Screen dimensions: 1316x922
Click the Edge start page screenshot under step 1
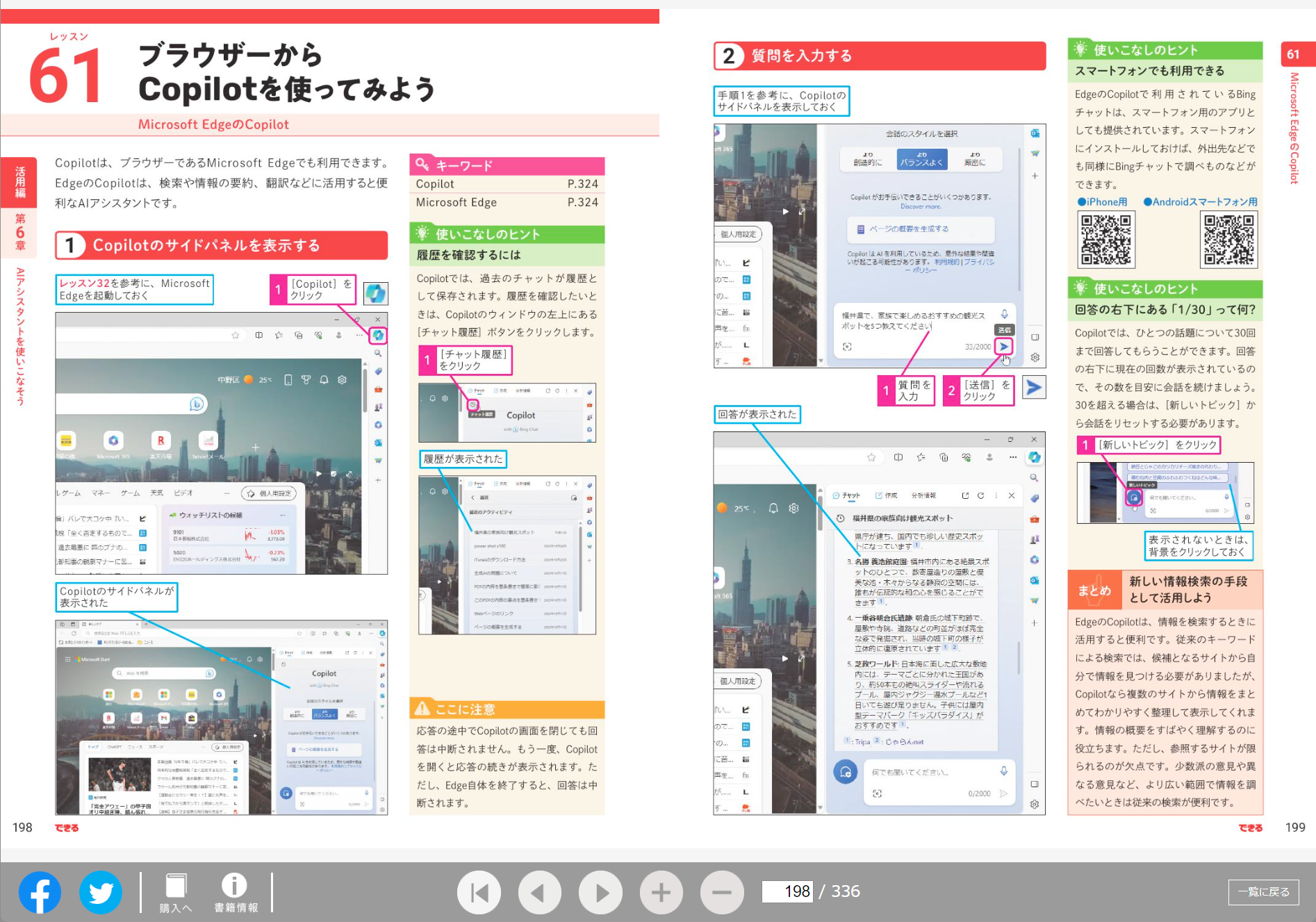(x=222, y=443)
